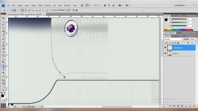Delete layer using the trash icon

pos(194,106)
